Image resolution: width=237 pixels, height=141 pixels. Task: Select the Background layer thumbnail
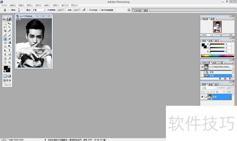[x=210, y=97]
